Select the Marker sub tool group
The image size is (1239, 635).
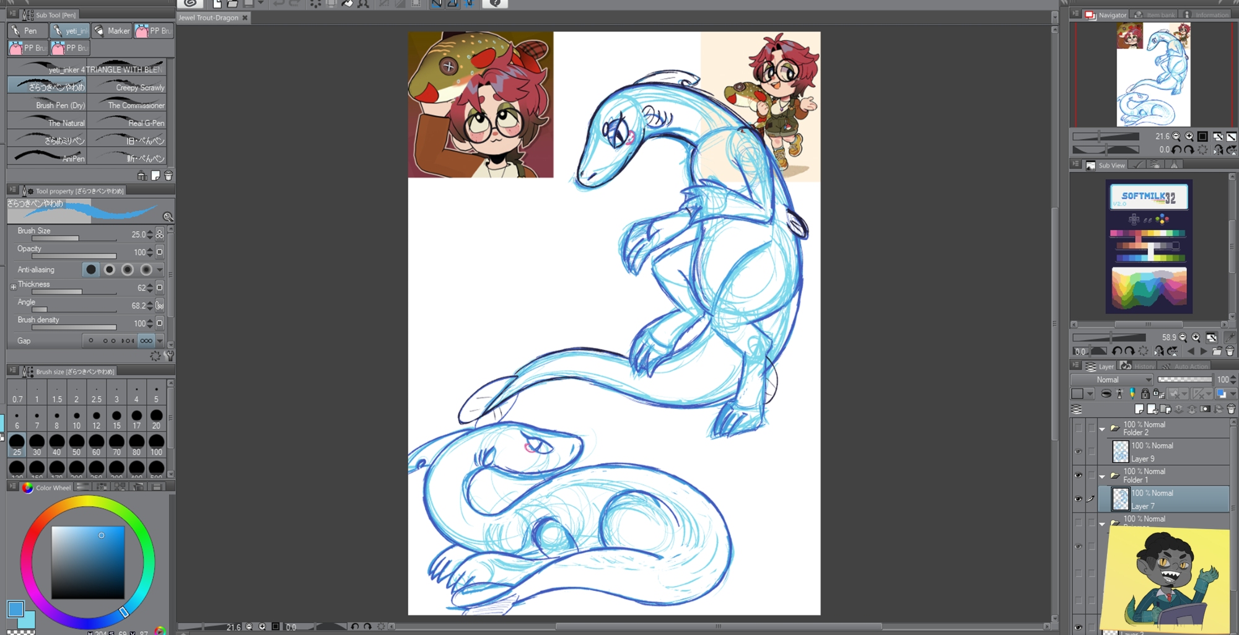112,30
